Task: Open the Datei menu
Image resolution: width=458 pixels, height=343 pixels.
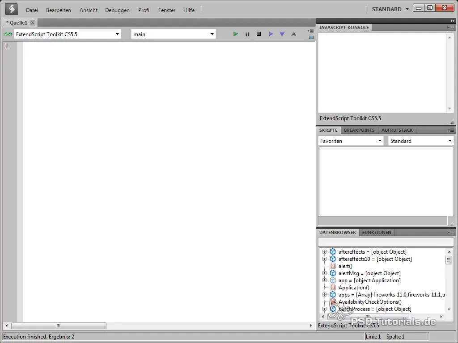Action: [32, 10]
